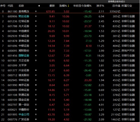Screen dimensions: 140x122
Task: Click marker icon in 财通证券 row
Action: (x=36, y=95)
